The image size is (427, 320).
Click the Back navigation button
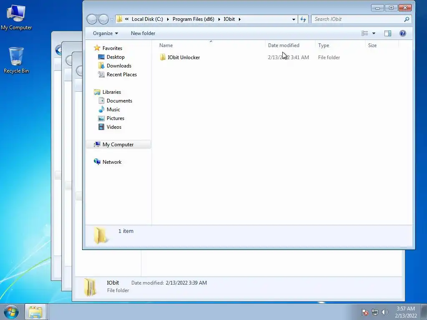tap(92, 19)
